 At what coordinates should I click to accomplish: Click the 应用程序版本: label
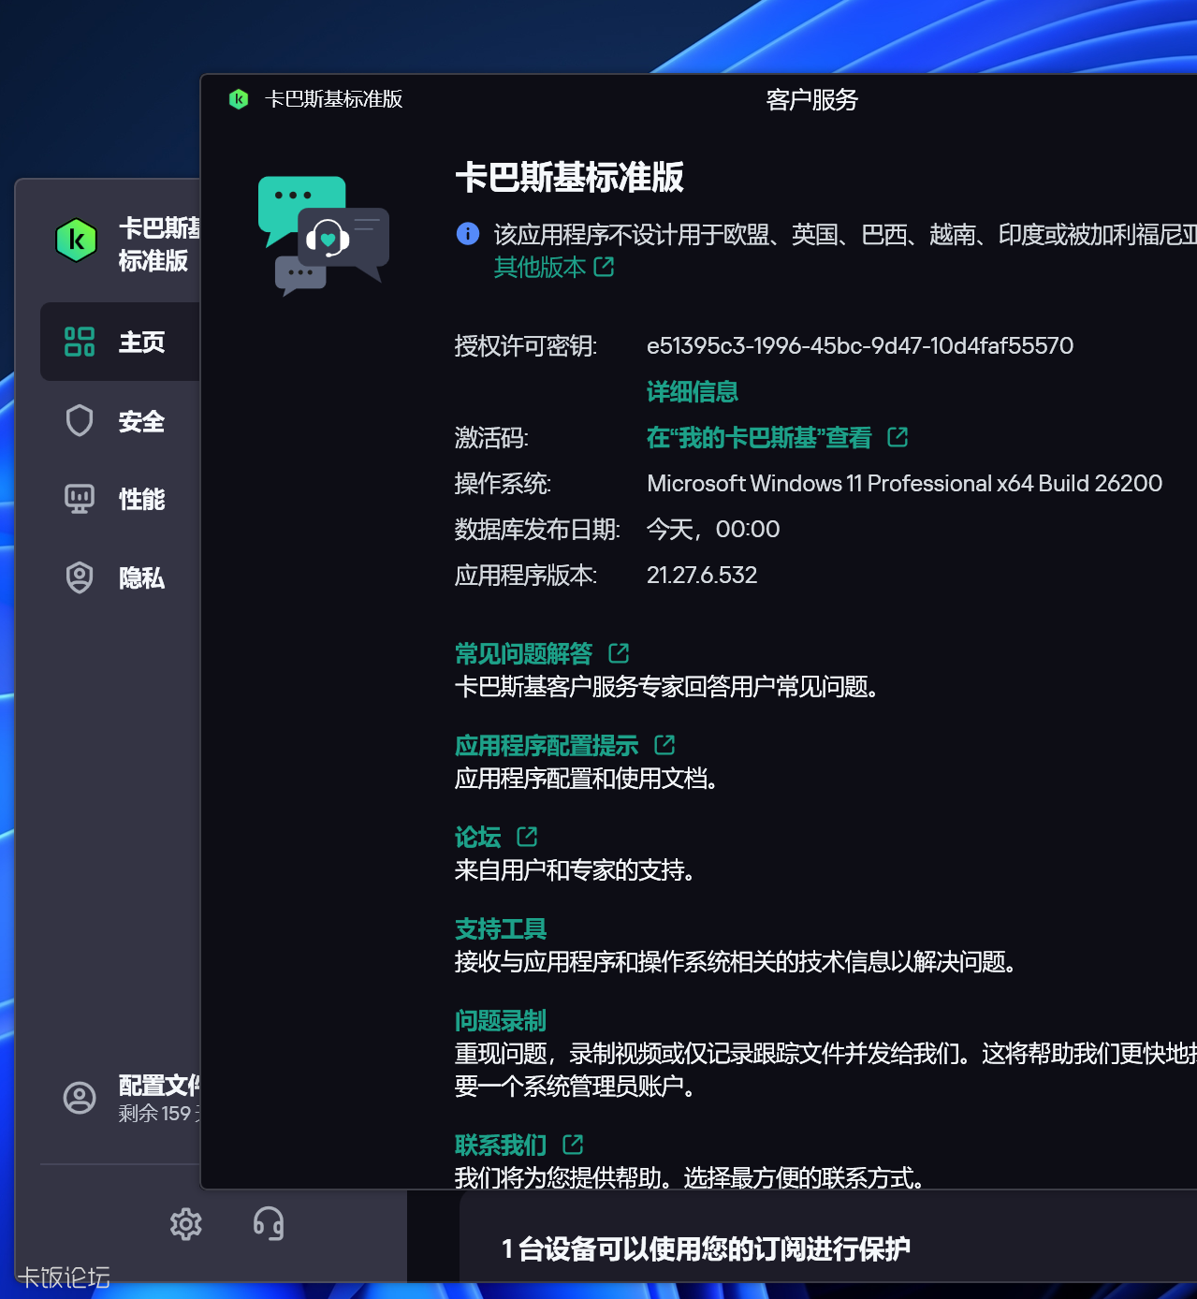click(x=526, y=575)
